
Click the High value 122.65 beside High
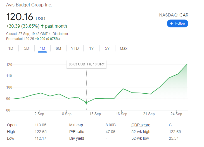pyautogui.click(x=41, y=132)
